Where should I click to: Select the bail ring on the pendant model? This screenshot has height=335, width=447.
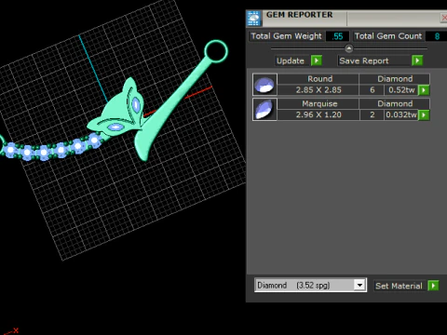point(216,51)
